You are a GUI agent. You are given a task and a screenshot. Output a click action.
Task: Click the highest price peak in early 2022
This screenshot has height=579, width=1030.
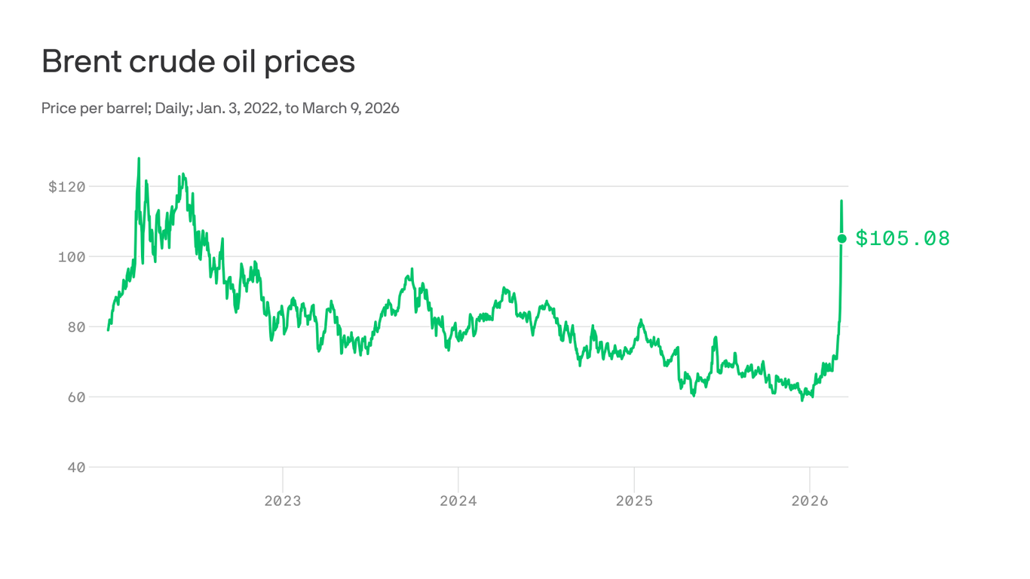[x=139, y=158]
